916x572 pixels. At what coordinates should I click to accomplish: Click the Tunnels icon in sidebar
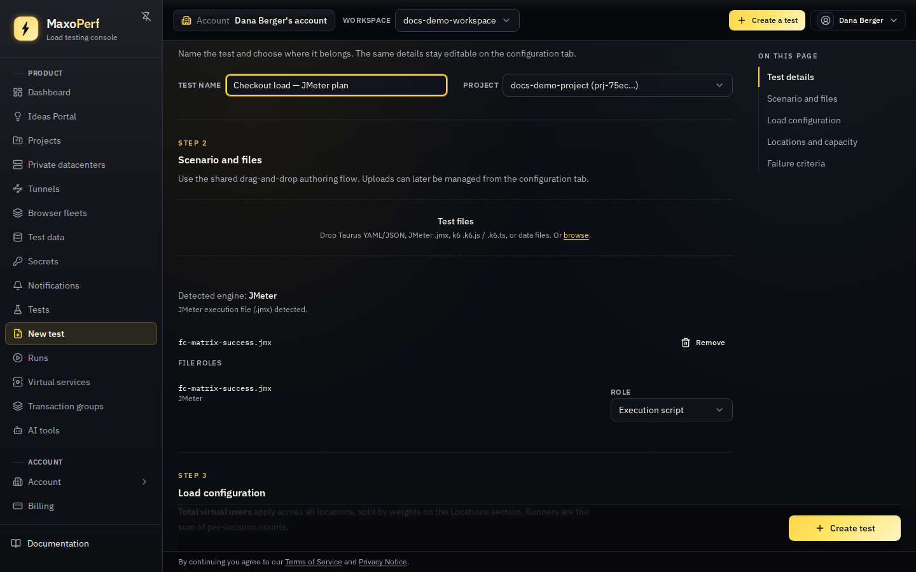[18, 189]
